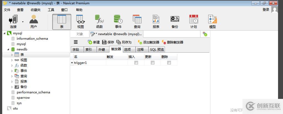Image resolution: width=283 pixels, height=114 pixels.
Task: Select the newtable @newdb tab
Action: click(x=117, y=34)
